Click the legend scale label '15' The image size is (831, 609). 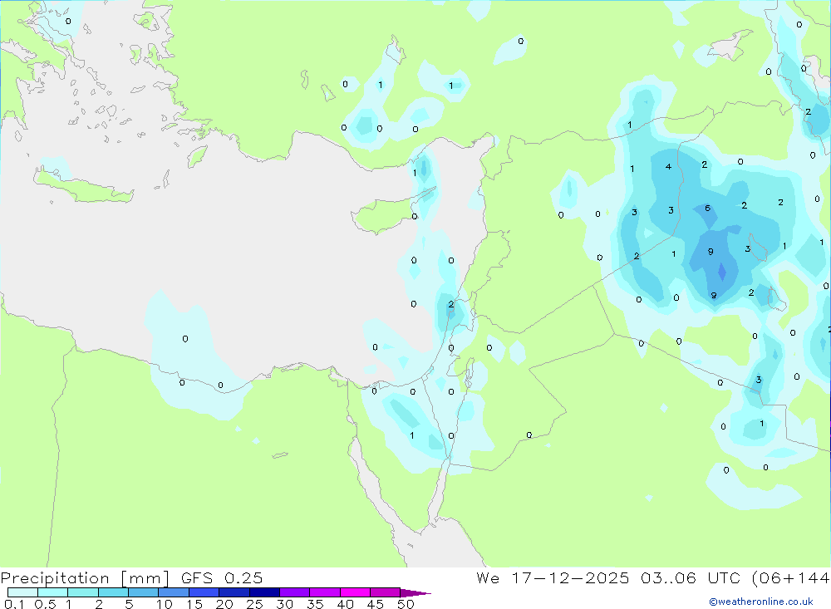coord(194,604)
